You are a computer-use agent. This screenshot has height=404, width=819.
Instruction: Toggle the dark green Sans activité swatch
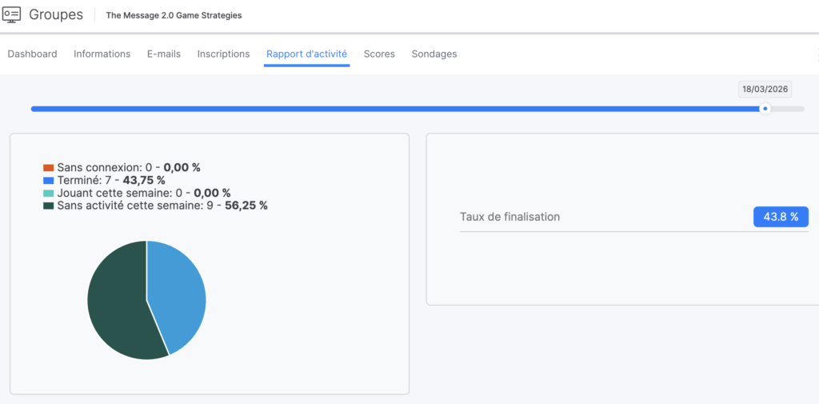pyautogui.click(x=49, y=206)
